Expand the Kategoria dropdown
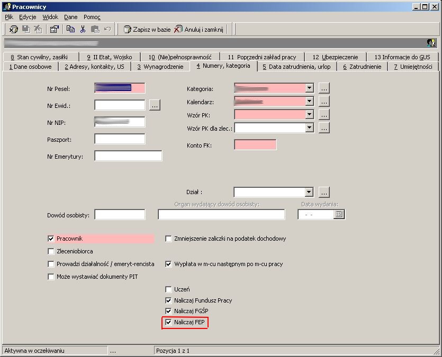Viewport: 442px width, 357px height. [x=309, y=88]
